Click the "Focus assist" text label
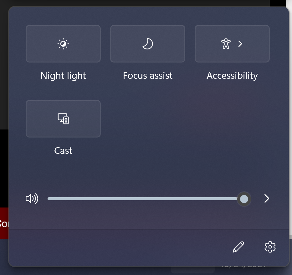292x275 pixels. pos(148,76)
